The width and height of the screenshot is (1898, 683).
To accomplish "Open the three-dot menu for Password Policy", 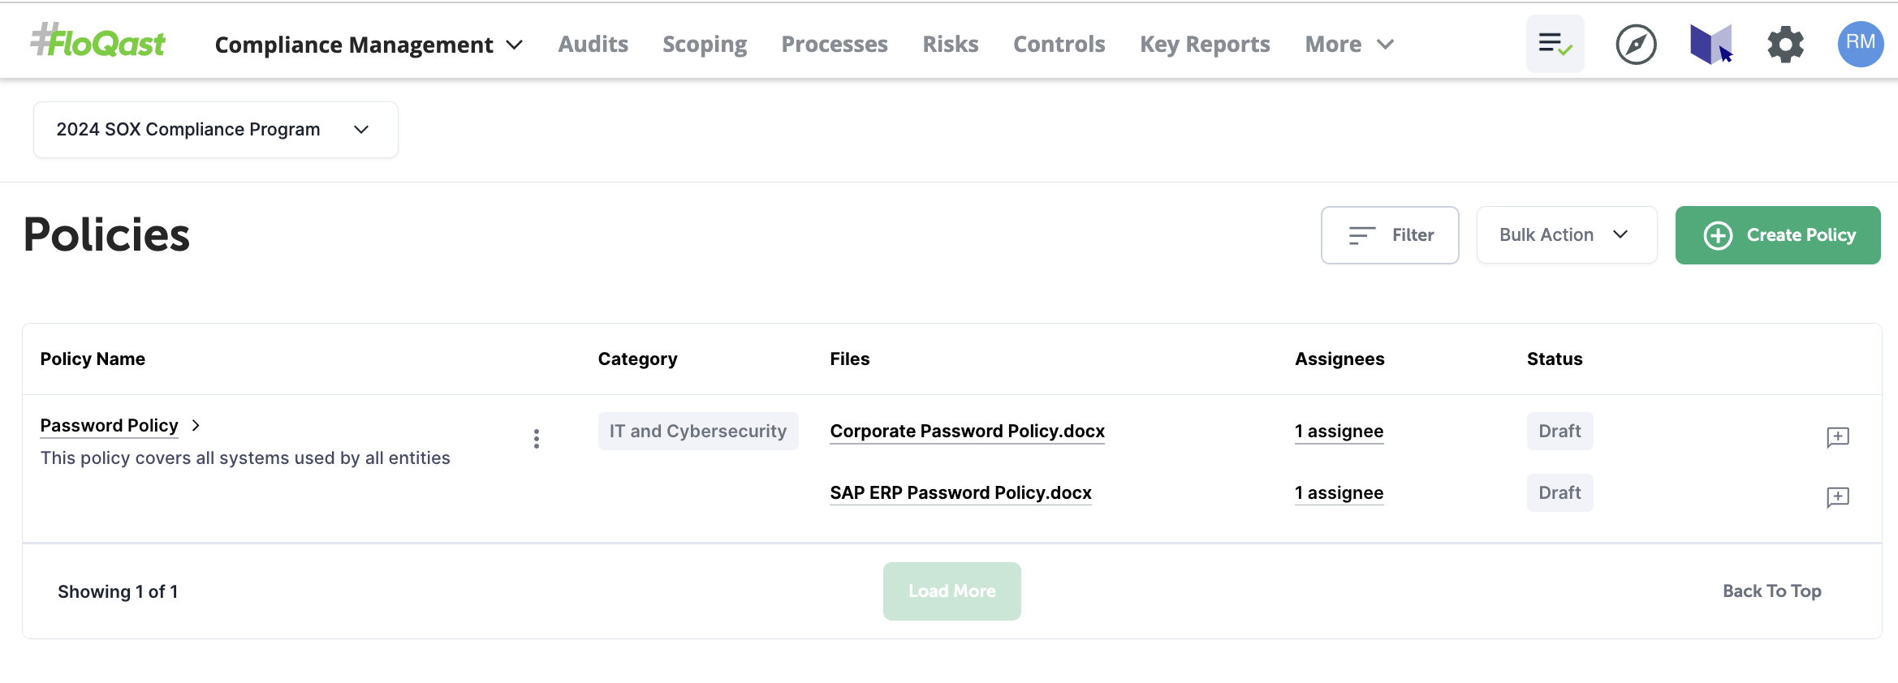I will (536, 439).
